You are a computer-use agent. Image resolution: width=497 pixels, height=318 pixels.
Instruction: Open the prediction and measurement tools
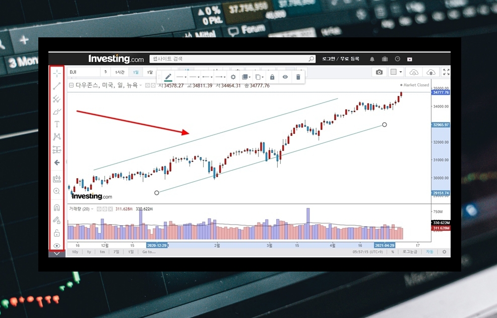point(57,149)
